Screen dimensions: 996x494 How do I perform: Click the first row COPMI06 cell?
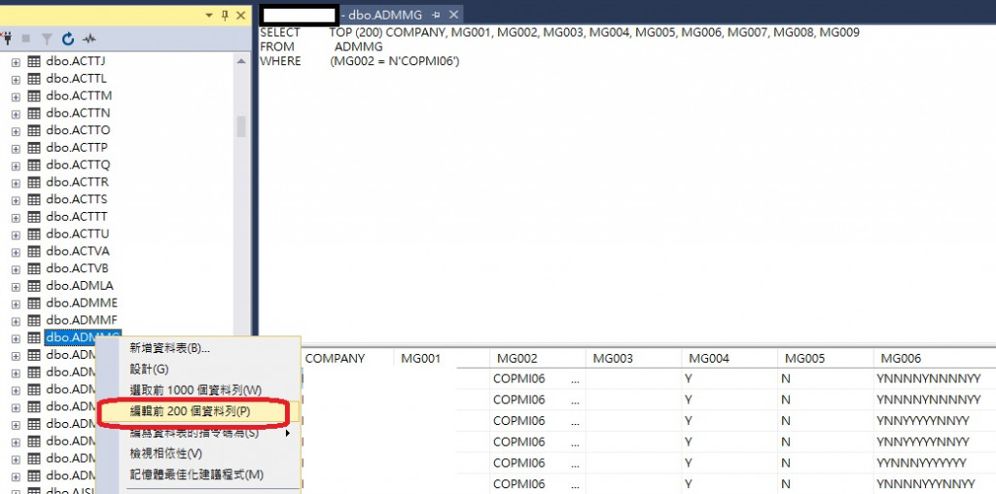(537, 379)
